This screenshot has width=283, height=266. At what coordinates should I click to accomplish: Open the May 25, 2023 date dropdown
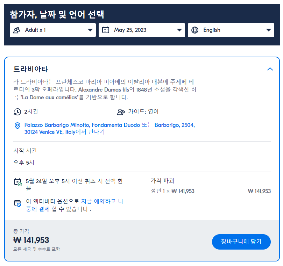(x=142, y=30)
